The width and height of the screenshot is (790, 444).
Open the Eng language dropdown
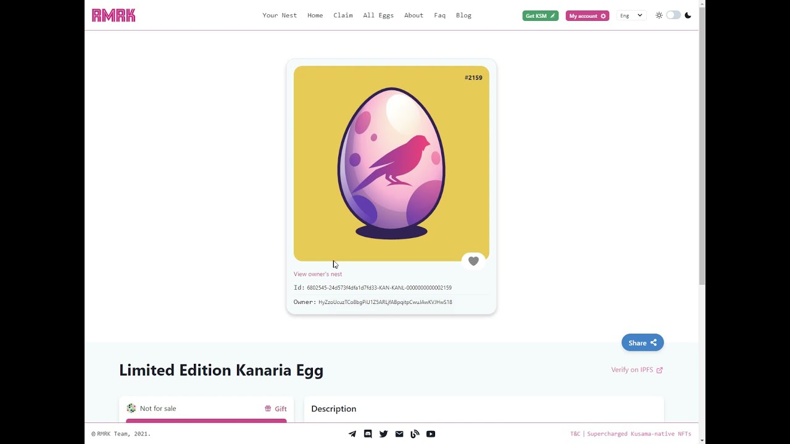tap(631, 15)
